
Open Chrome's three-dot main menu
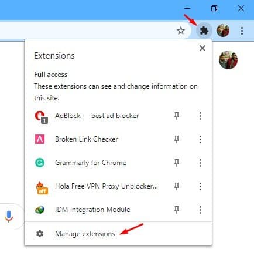242,31
